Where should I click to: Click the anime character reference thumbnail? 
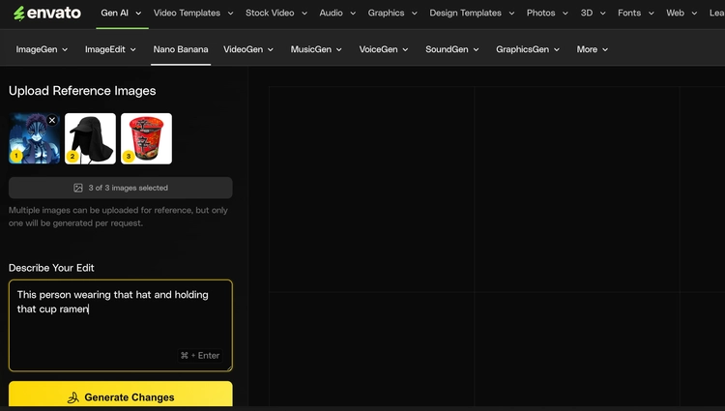[34, 138]
